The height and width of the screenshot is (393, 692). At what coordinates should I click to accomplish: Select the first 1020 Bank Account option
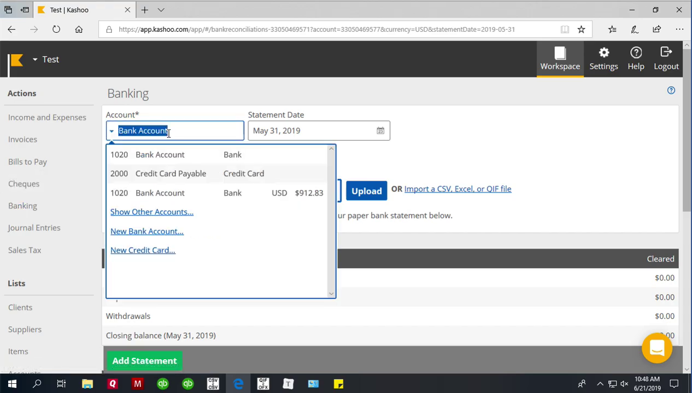(x=218, y=154)
